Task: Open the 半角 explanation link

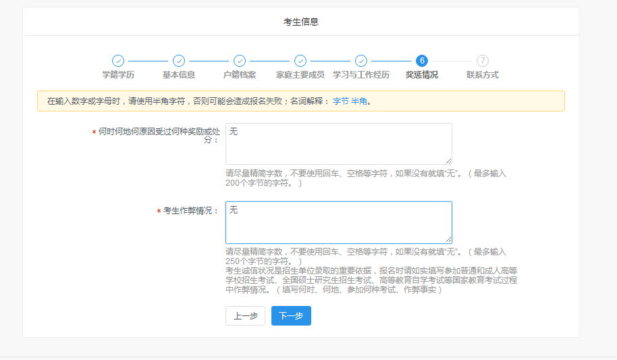Action: tap(358, 101)
